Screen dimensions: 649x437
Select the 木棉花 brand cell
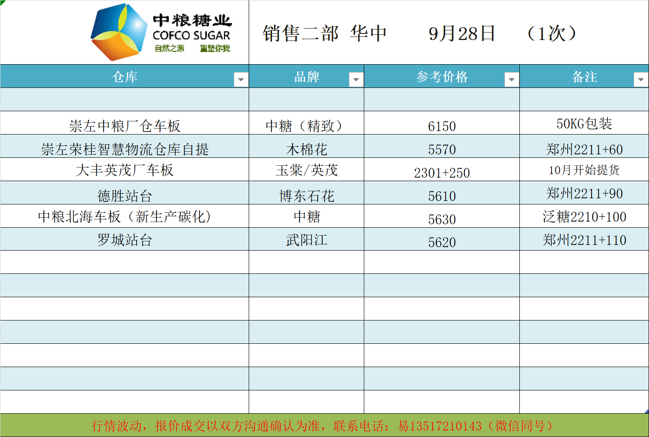coord(306,149)
